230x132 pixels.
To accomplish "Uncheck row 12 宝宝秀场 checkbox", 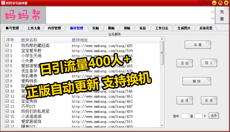I will 7,101.
